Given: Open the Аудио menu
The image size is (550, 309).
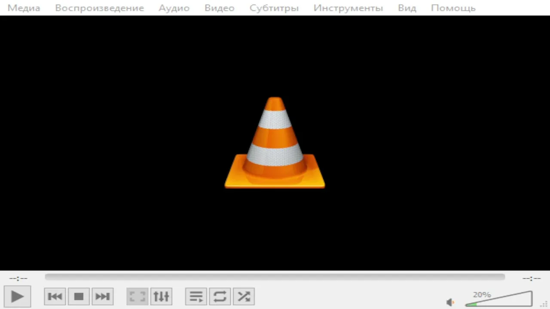Looking at the screenshot, I should (x=174, y=8).
